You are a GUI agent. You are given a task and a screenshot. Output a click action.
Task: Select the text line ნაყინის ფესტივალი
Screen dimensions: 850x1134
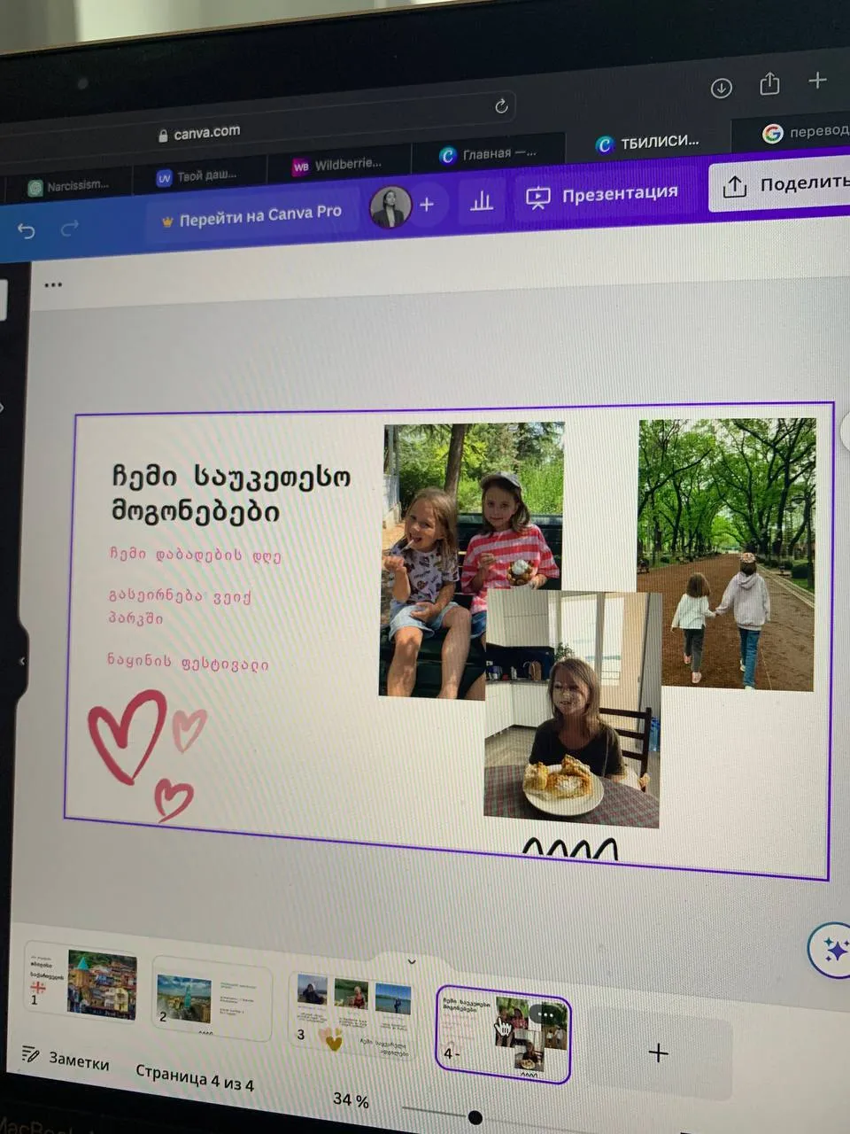pos(188,661)
